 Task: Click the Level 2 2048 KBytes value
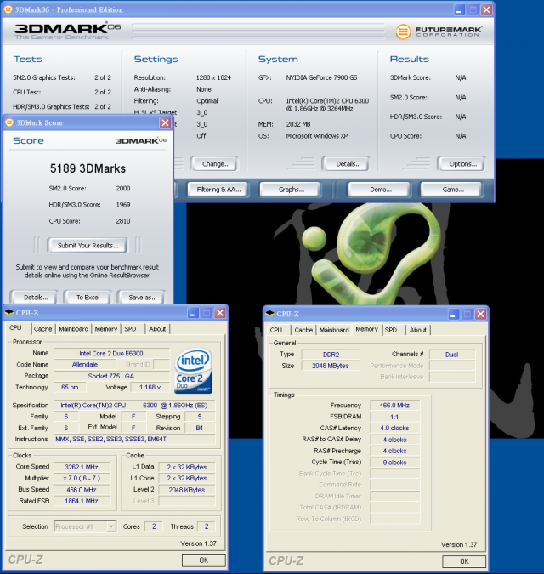click(187, 490)
